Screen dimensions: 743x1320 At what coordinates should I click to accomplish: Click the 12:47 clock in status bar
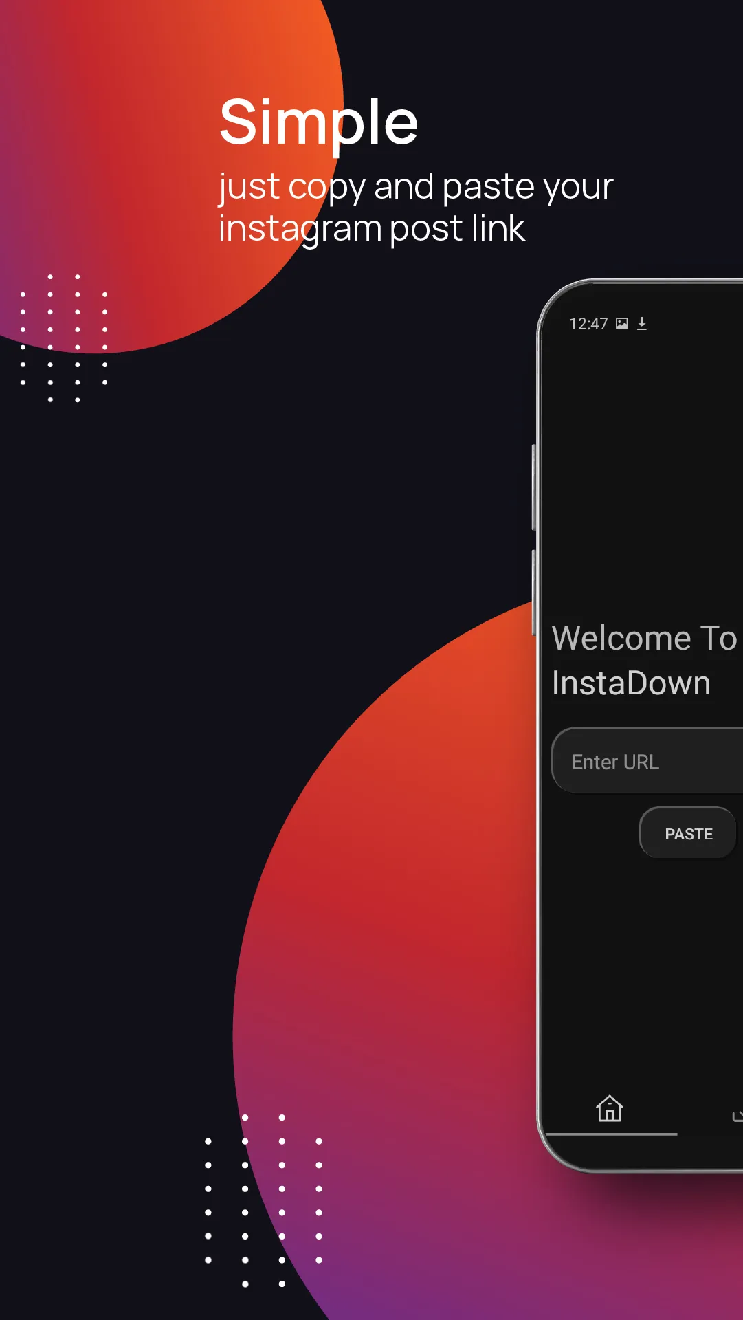tap(588, 324)
